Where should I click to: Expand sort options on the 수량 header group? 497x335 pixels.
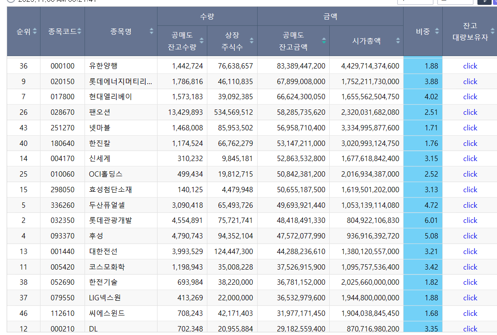coord(207,16)
